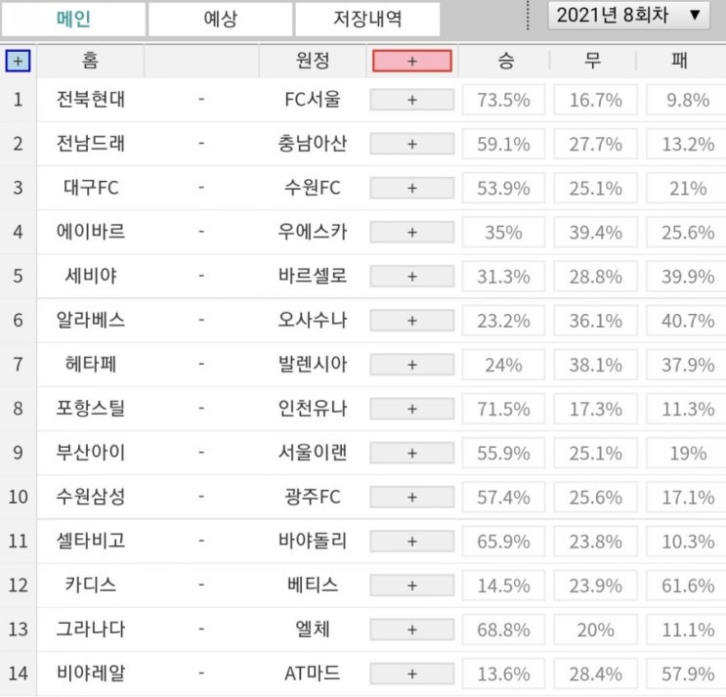Select the 36.1% draw cell in row 6
The height and width of the screenshot is (697, 726).
point(596,321)
